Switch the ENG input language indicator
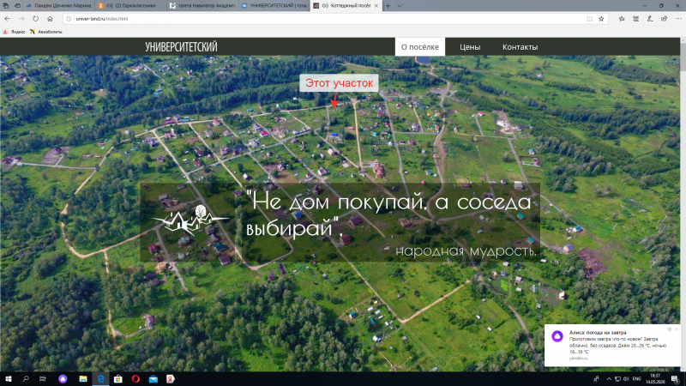 [635, 378]
